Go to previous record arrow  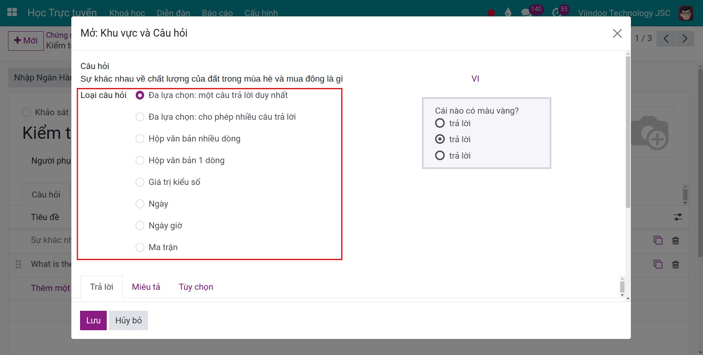pyautogui.click(x=666, y=39)
